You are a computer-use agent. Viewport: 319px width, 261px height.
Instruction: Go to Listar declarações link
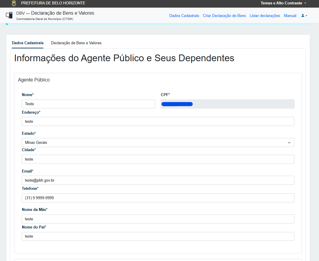pyautogui.click(x=265, y=16)
